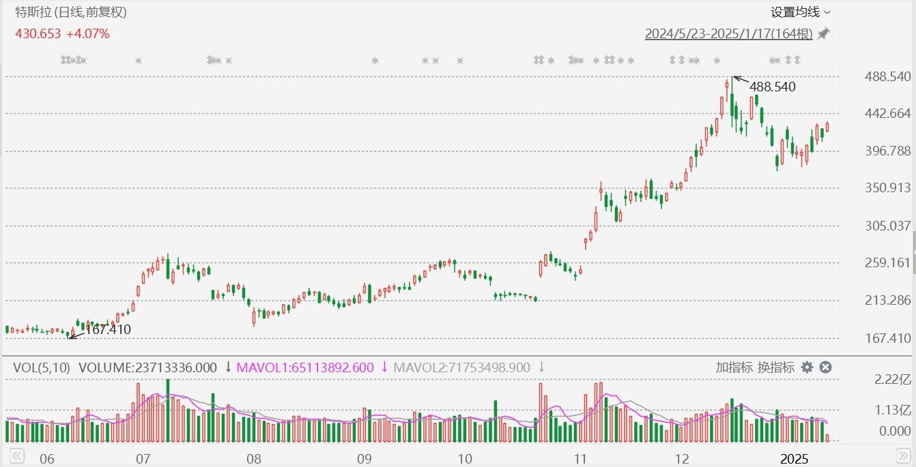Close the VOL indicator panel
Viewport: 916px width, 467px height.
[825, 367]
